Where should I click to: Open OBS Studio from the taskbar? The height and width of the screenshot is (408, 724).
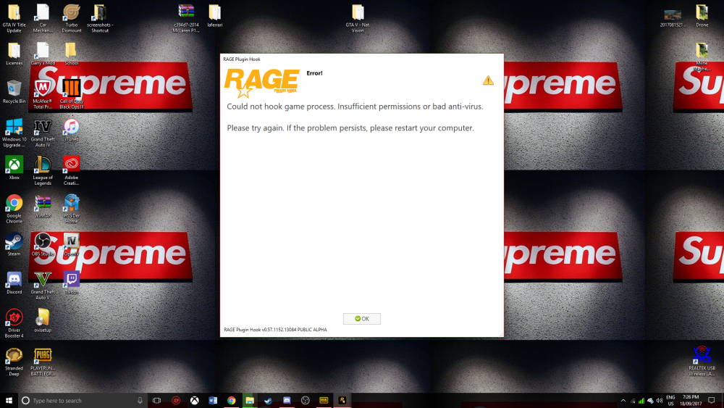[x=306, y=400]
